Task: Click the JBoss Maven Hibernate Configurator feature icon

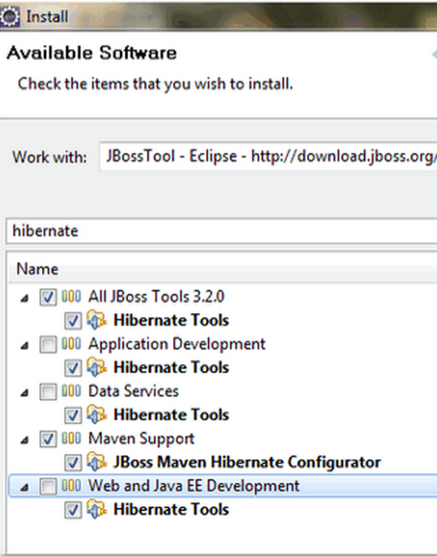Action: click(97, 461)
